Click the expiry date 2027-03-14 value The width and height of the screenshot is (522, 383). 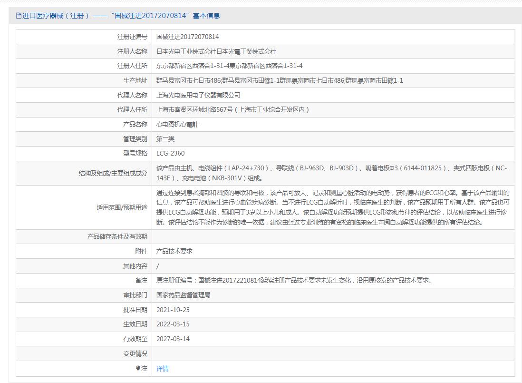pyautogui.click(x=173, y=339)
